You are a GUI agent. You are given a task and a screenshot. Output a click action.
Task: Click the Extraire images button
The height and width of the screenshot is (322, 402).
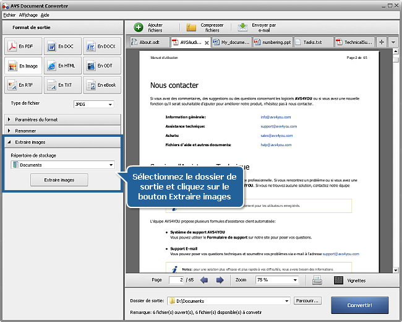(x=59, y=180)
